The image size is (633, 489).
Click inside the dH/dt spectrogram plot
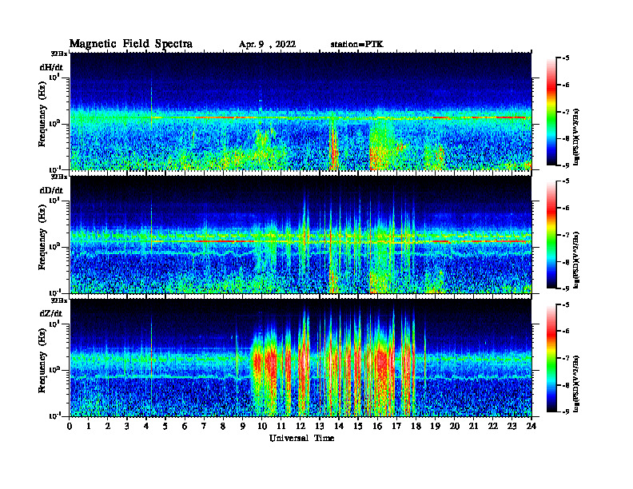point(301,111)
